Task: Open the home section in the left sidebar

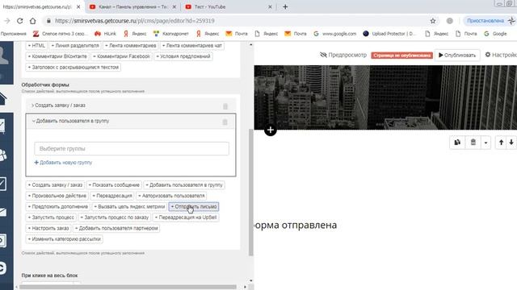Action: click(x=3, y=98)
